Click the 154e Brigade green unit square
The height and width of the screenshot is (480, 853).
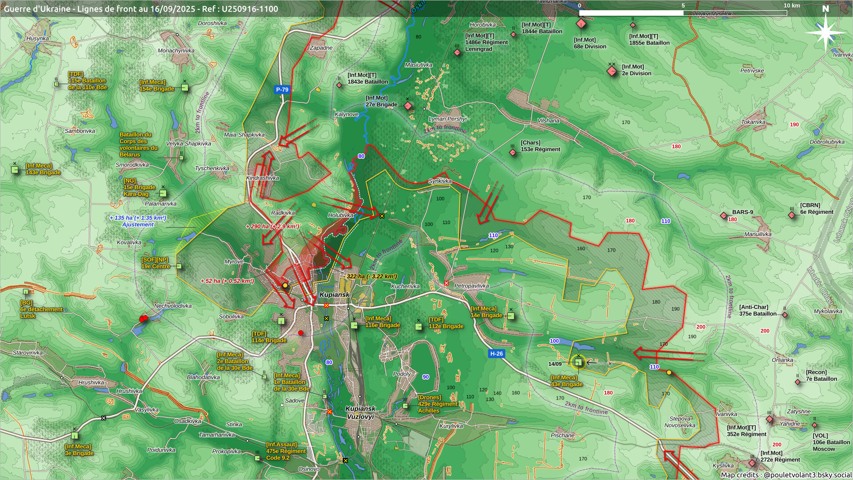[185, 88]
